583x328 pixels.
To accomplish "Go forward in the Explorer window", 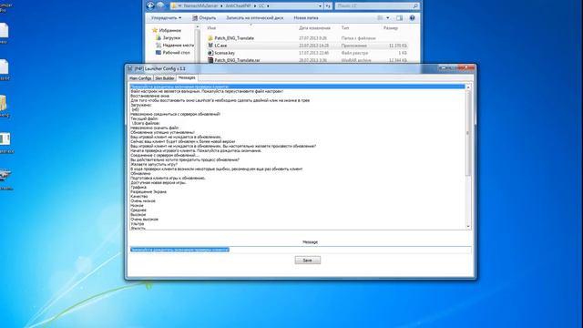I will coord(160,5).
